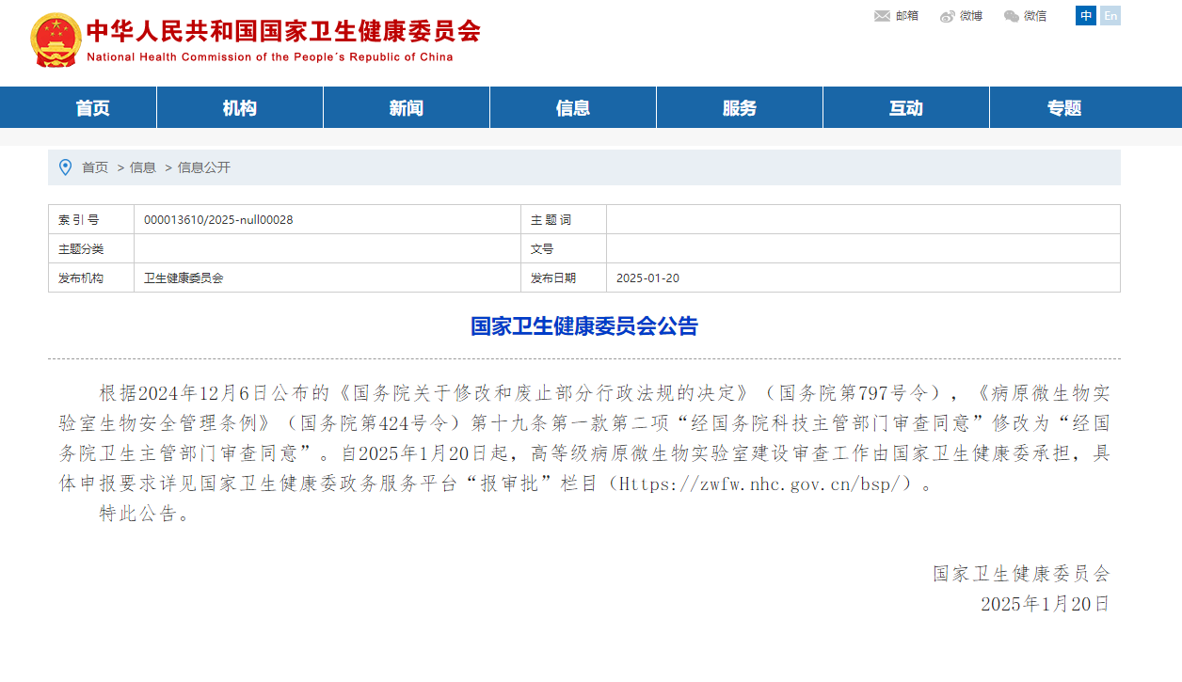Go to 信息 in the breadcrumb
The width and height of the screenshot is (1182, 682).
[x=143, y=167]
